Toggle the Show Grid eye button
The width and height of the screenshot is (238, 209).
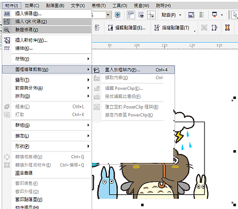[141, 15]
